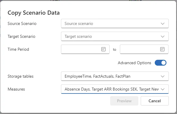
Task: Click the Time Period label
Action: coord(18,49)
